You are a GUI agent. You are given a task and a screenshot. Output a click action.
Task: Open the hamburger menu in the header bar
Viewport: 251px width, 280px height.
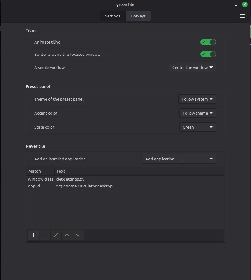(x=242, y=16)
